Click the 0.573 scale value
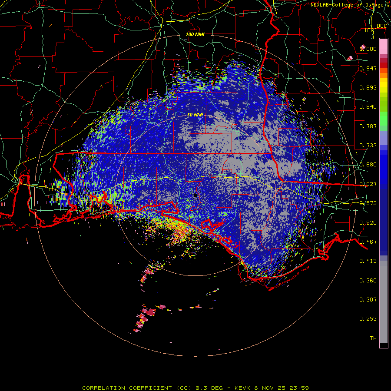 click(368, 203)
